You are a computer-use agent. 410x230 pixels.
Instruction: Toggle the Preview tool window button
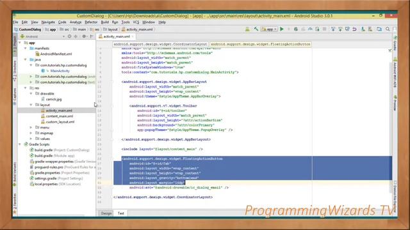[395, 103]
